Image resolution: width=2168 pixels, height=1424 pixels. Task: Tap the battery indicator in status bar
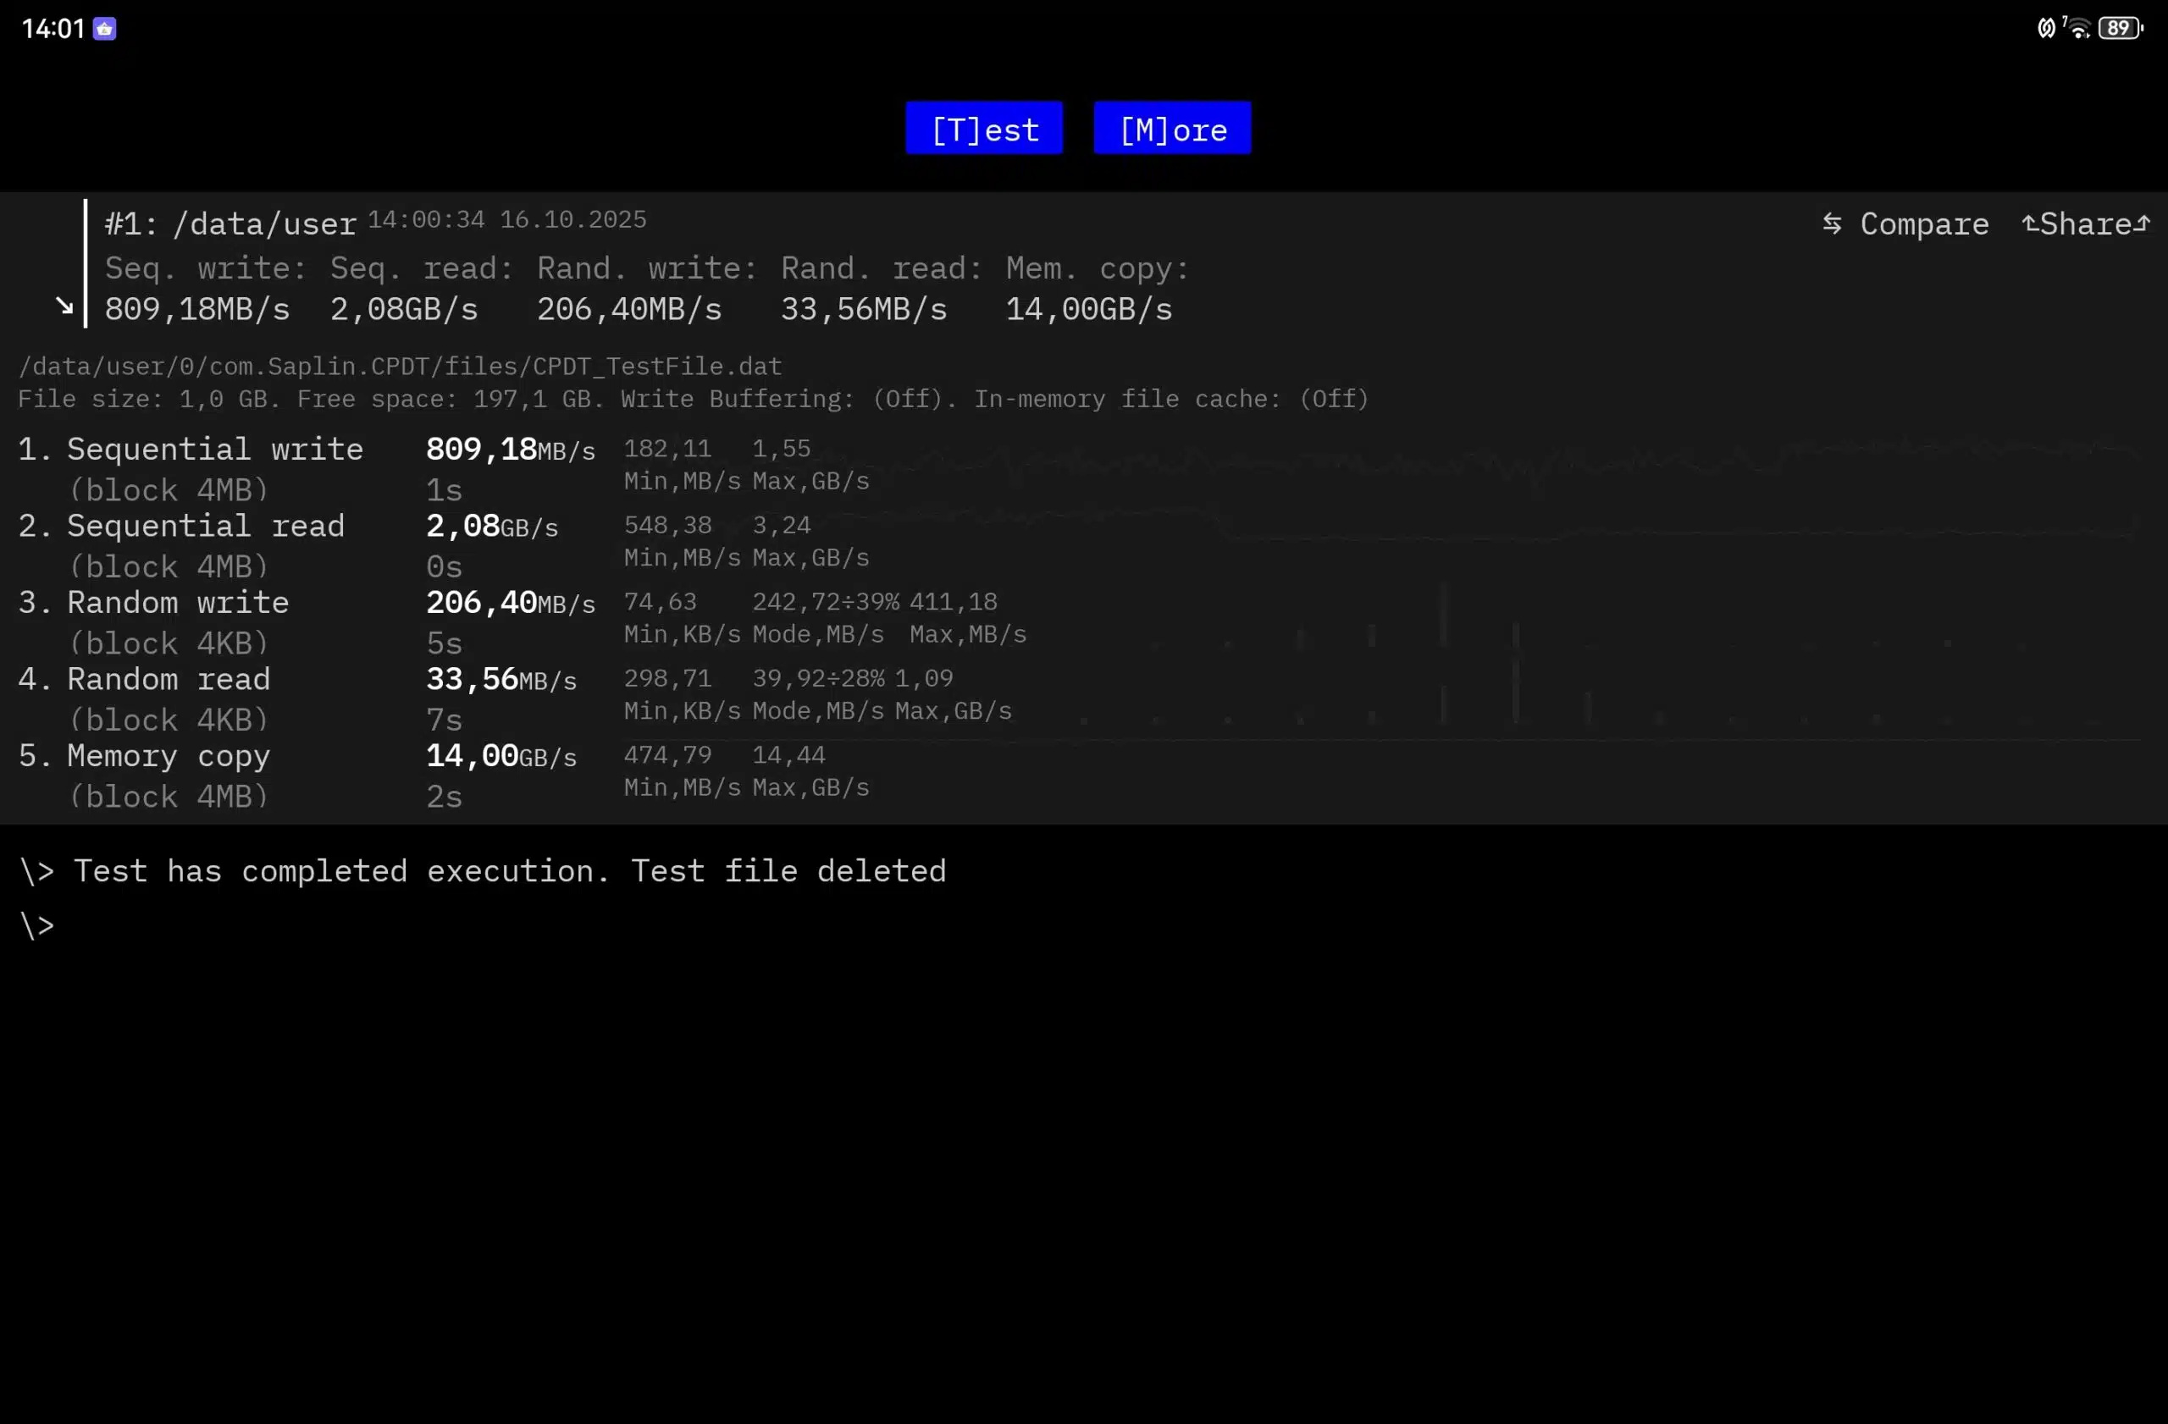point(2119,28)
